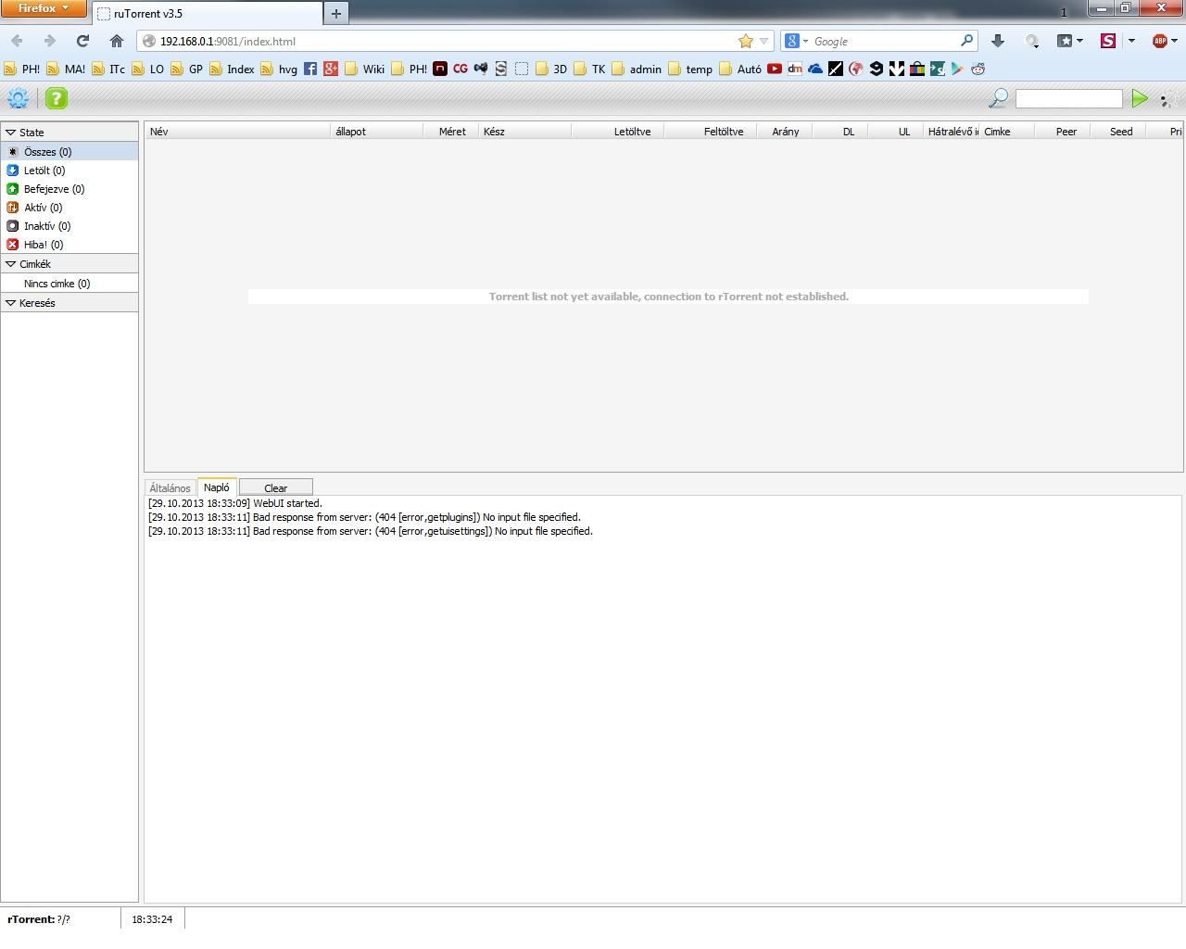The width and height of the screenshot is (1186, 949).
Task: Open the TK bookmarks folder
Action: (589, 69)
